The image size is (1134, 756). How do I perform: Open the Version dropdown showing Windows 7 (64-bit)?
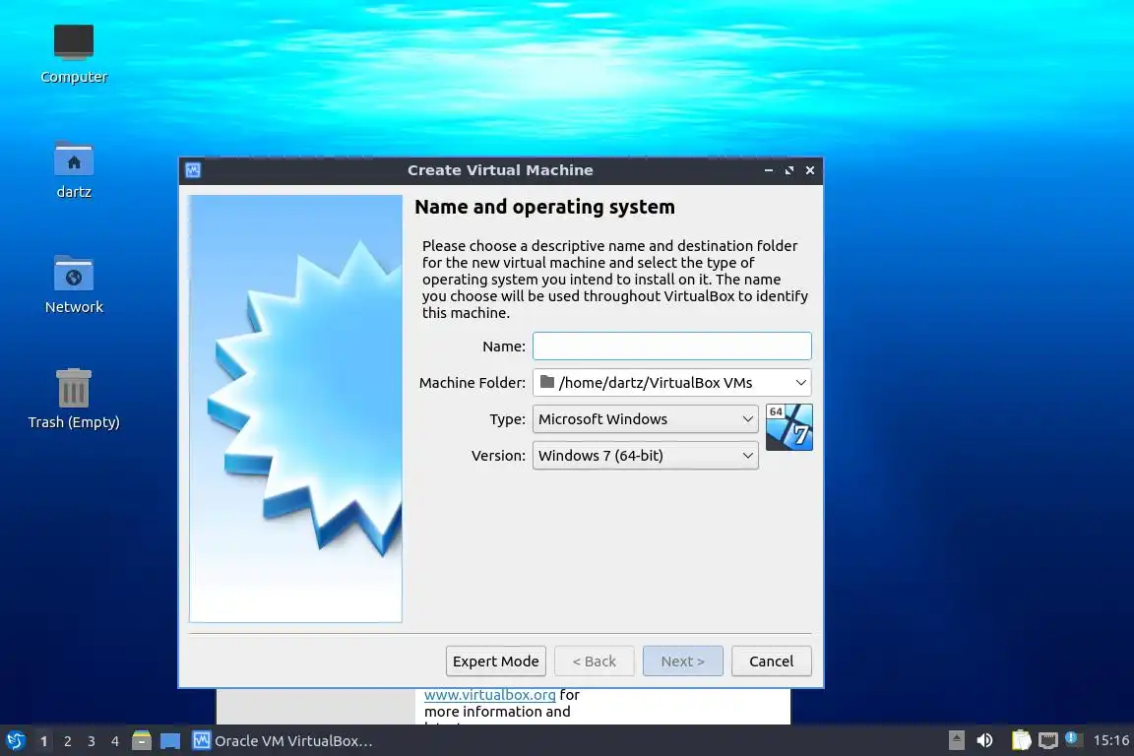coord(645,456)
